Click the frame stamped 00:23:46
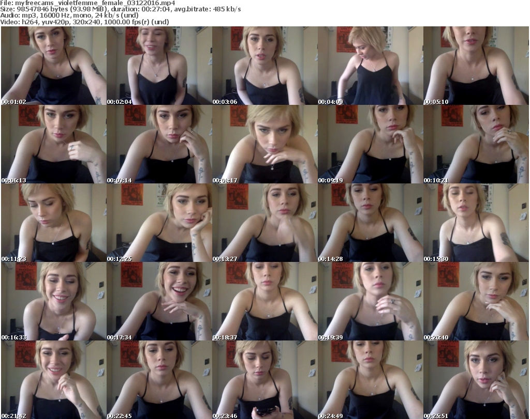The height and width of the screenshot is (419, 530). click(264, 380)
